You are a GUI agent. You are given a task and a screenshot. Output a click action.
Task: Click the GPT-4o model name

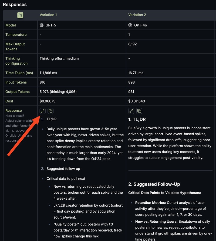(140, 25)
